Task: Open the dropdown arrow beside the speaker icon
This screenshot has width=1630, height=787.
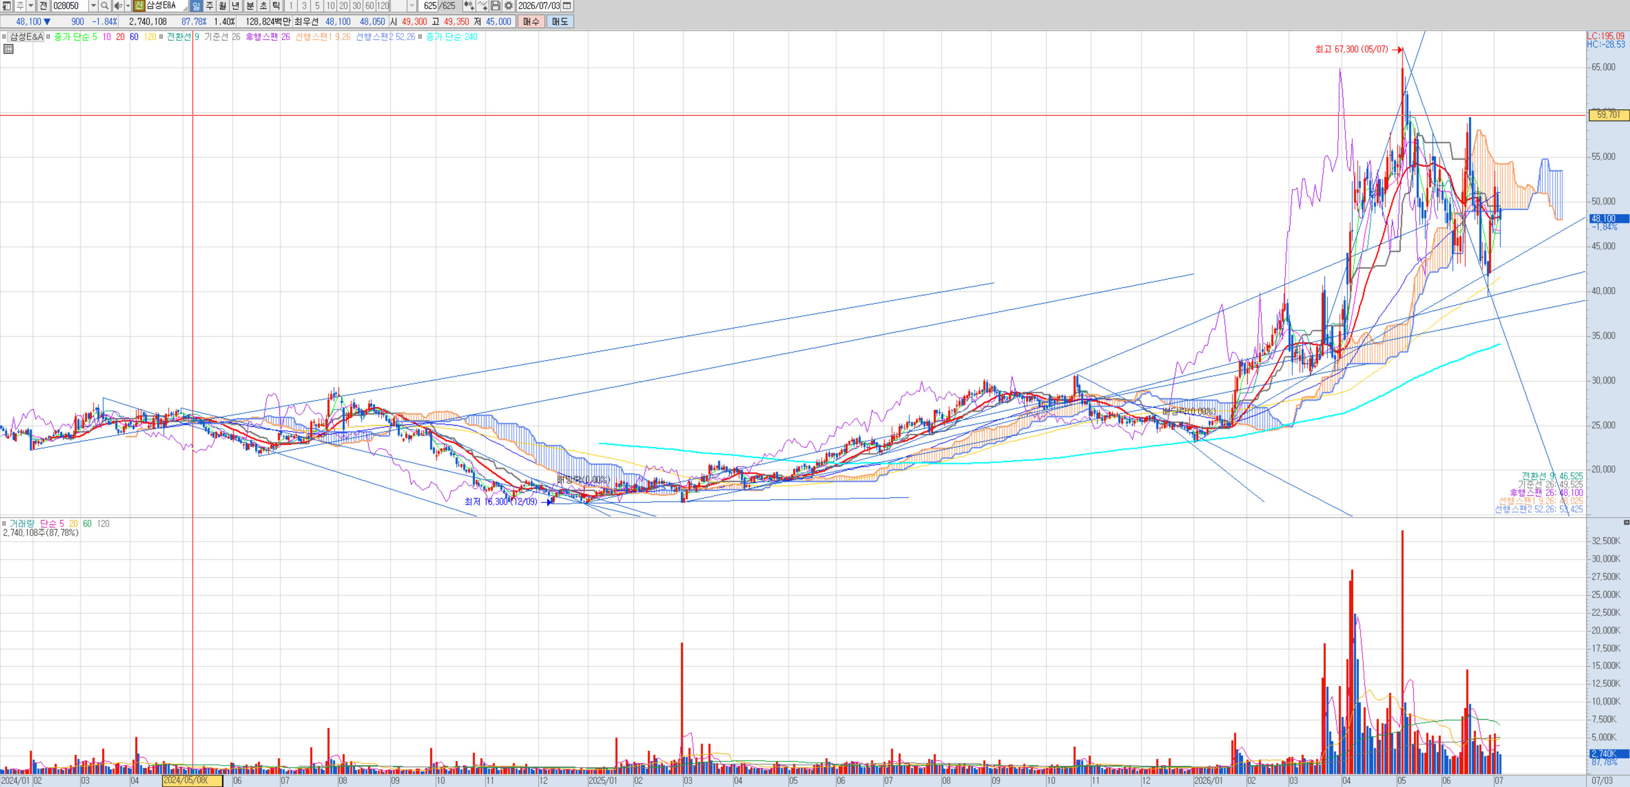Action: (128, 6)
